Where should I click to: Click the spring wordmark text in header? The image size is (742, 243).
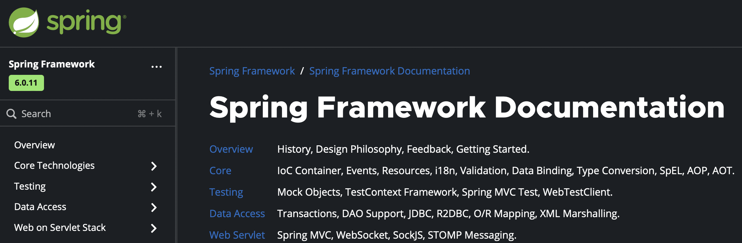click(86, 22)
